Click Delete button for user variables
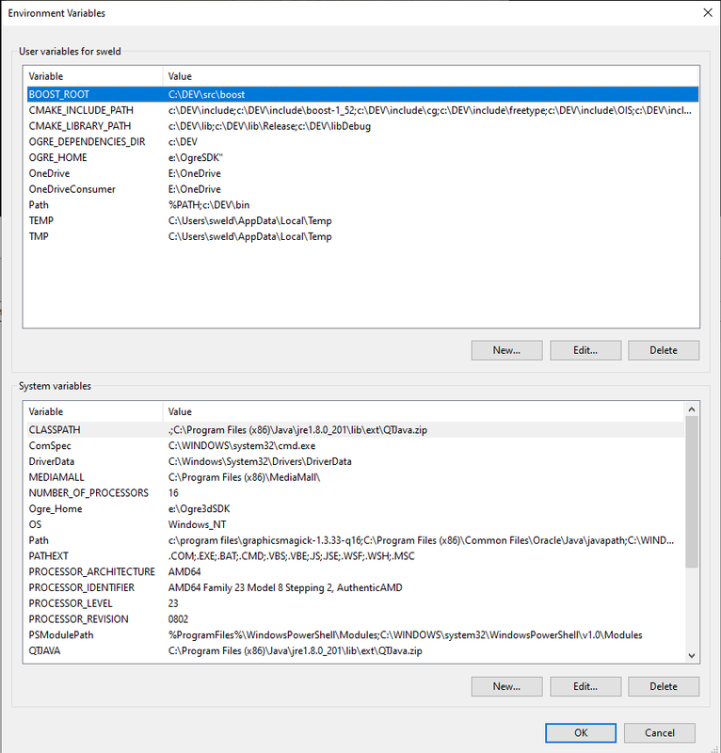Image resolution: width=721 pixels, height=753 pixels. 664,350
